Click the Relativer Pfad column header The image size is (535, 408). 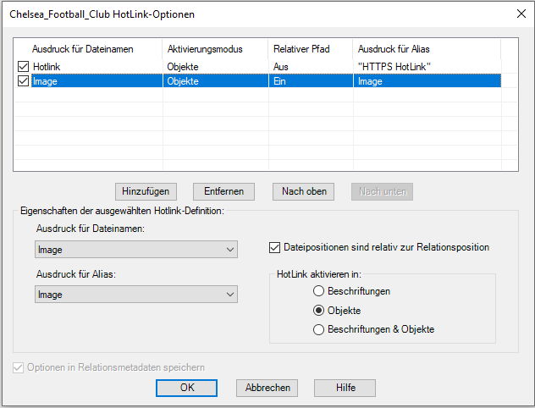tap(300, 49)
